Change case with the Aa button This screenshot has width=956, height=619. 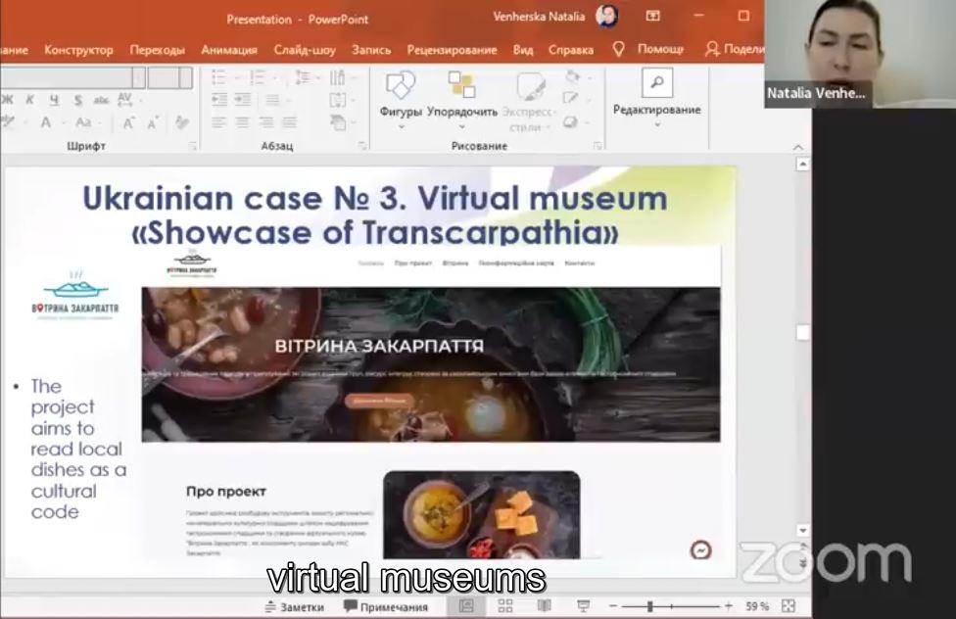(x=83, y=122)
